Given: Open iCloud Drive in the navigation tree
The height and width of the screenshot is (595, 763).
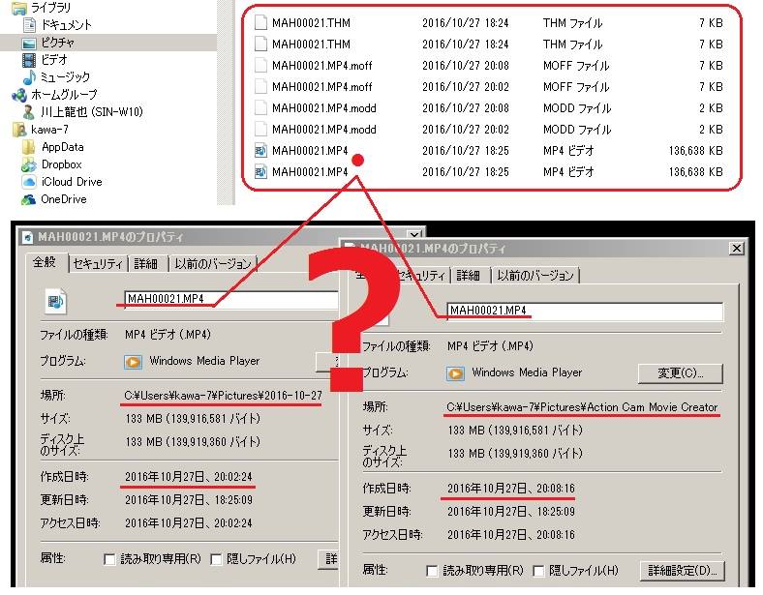Looking at the screenshot, I should click(71, 182).
